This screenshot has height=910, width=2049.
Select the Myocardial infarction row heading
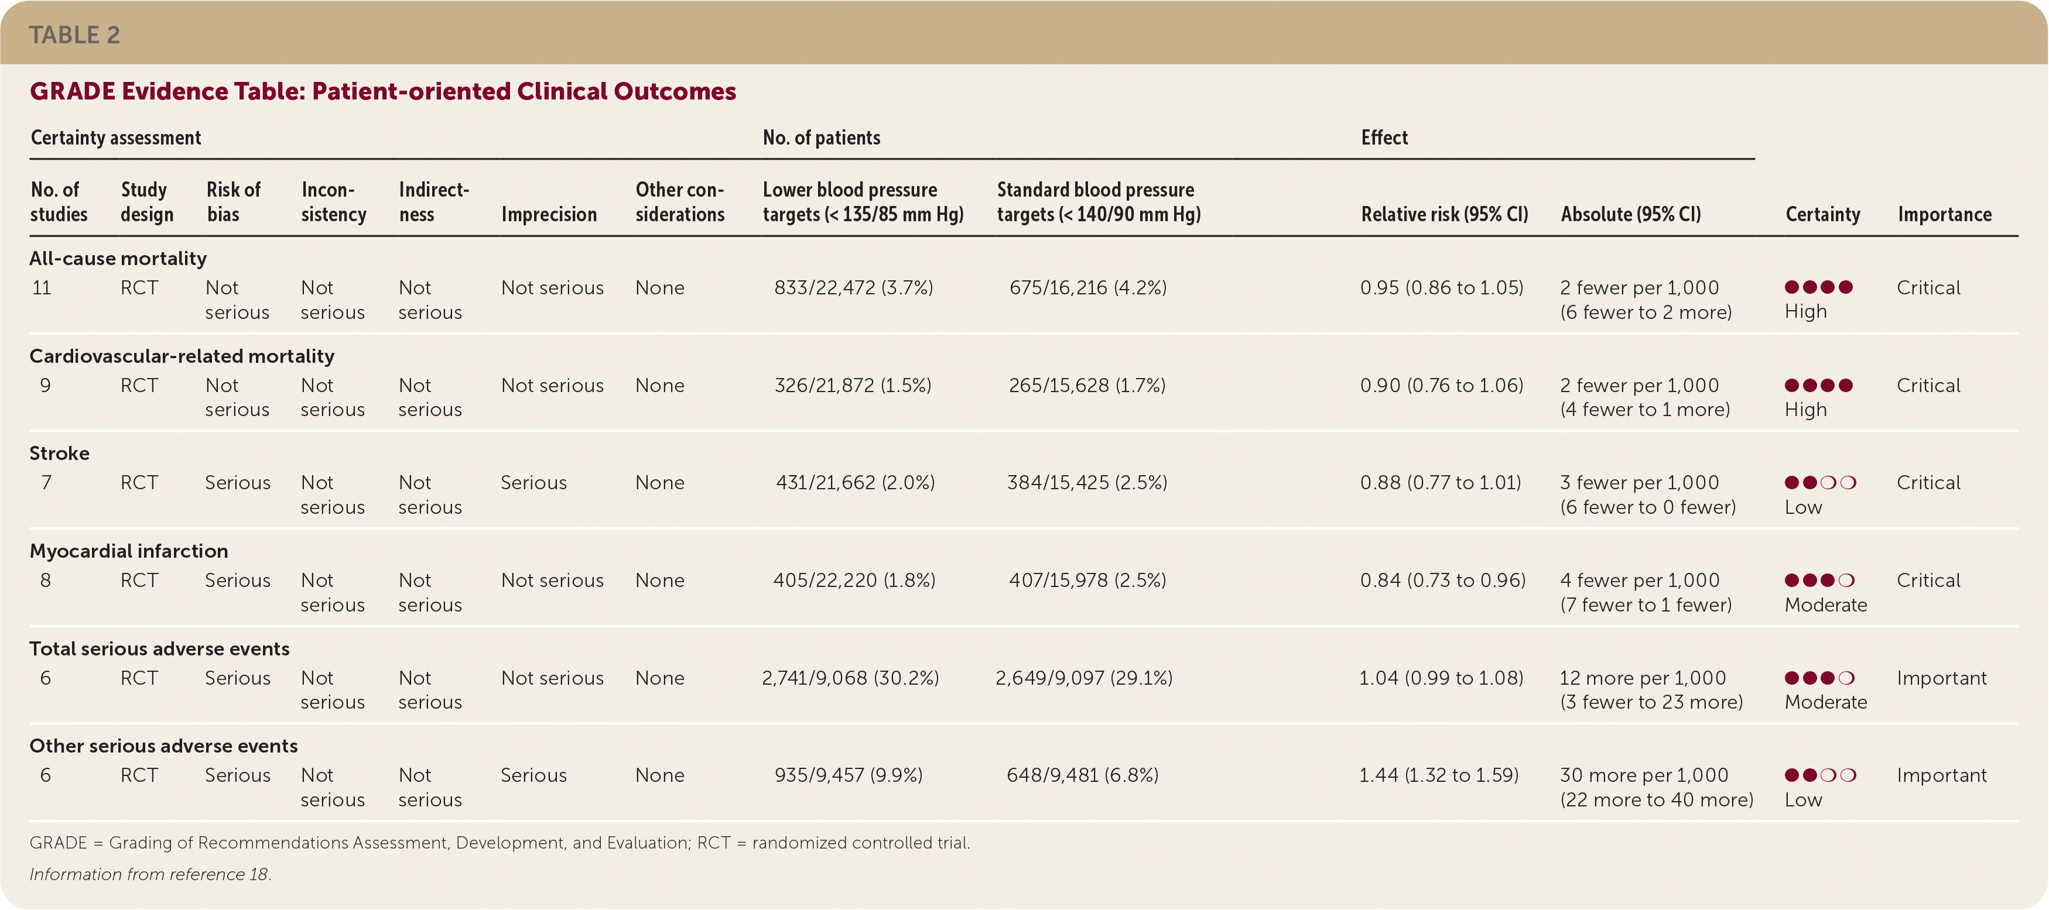click(129, 551)
